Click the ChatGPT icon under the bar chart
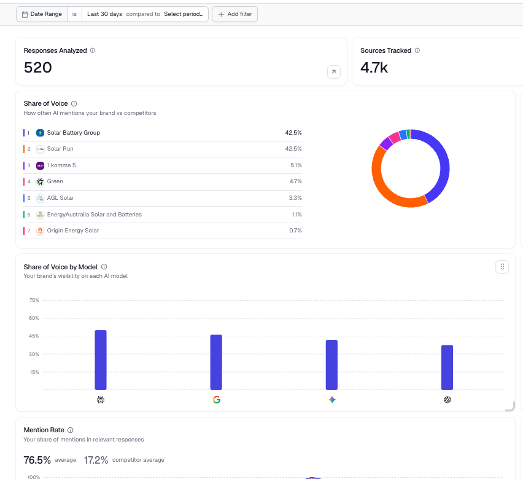This screenshot has height=479, width=523. (447, 400)
